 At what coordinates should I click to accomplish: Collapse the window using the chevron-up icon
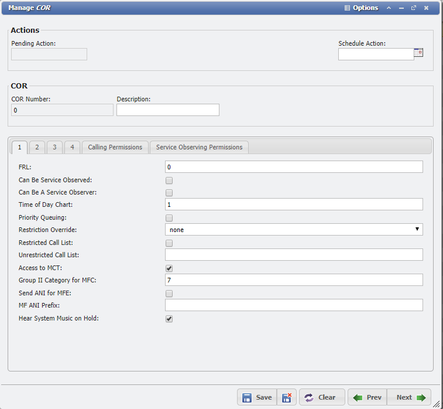point(389,8)
